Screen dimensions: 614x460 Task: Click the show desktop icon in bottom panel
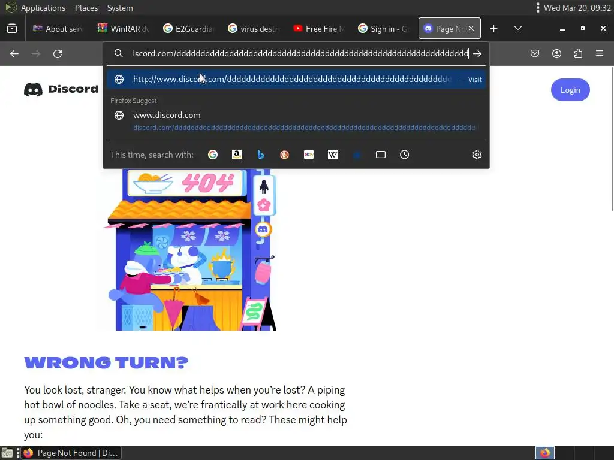tap(7, 453)
